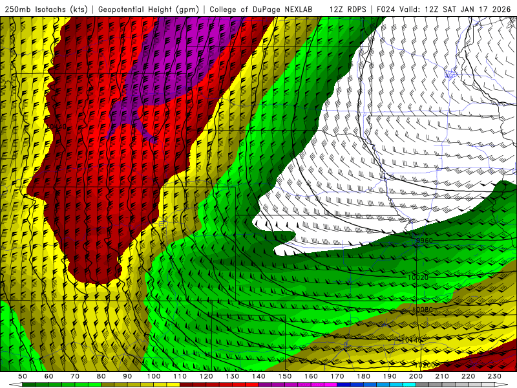Click the dark gray 200-205 kt legend swatch

pyautogui.click(x=423, y=384)
